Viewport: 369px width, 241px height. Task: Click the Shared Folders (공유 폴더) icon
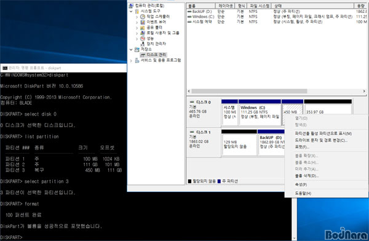point(143,28)
